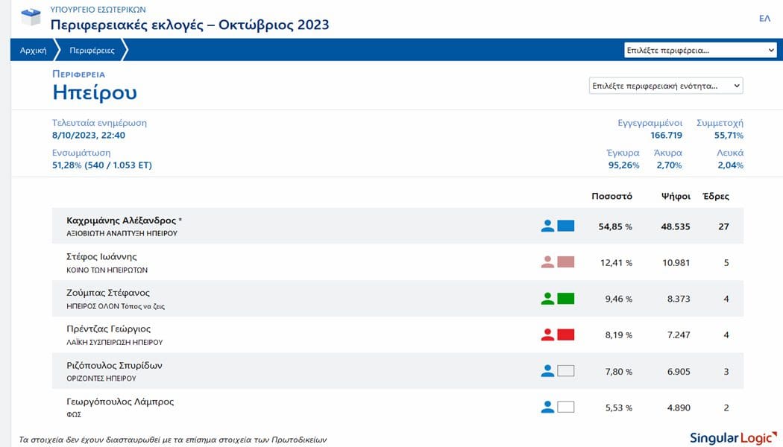Click the person icon beside Καχριμάνης Αλέξανδρος
The height and width of the screenshot is (447, 783).
coord(547,226)
